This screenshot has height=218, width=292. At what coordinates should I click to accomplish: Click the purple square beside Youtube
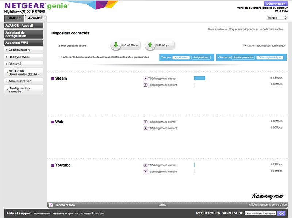(53, 165)
